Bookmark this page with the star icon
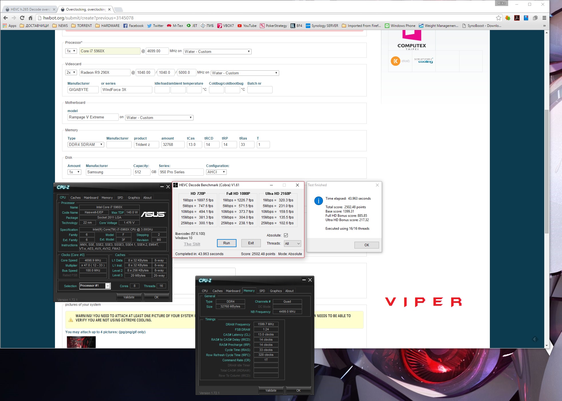Screen dimensions: 562x401 [498, 18]
